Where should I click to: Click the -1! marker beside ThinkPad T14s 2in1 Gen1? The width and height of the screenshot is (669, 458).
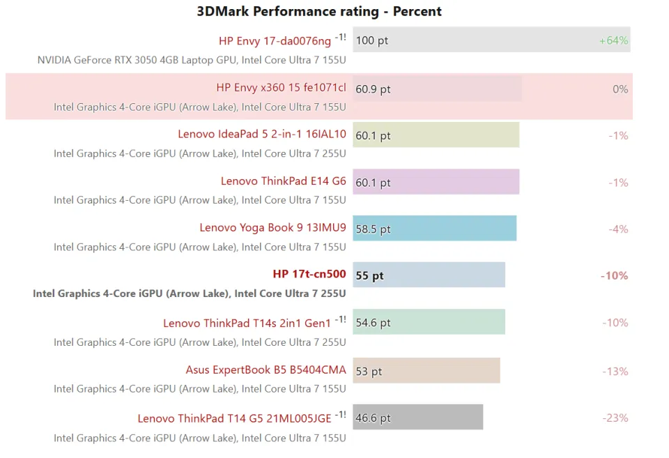tap(340, 320)
